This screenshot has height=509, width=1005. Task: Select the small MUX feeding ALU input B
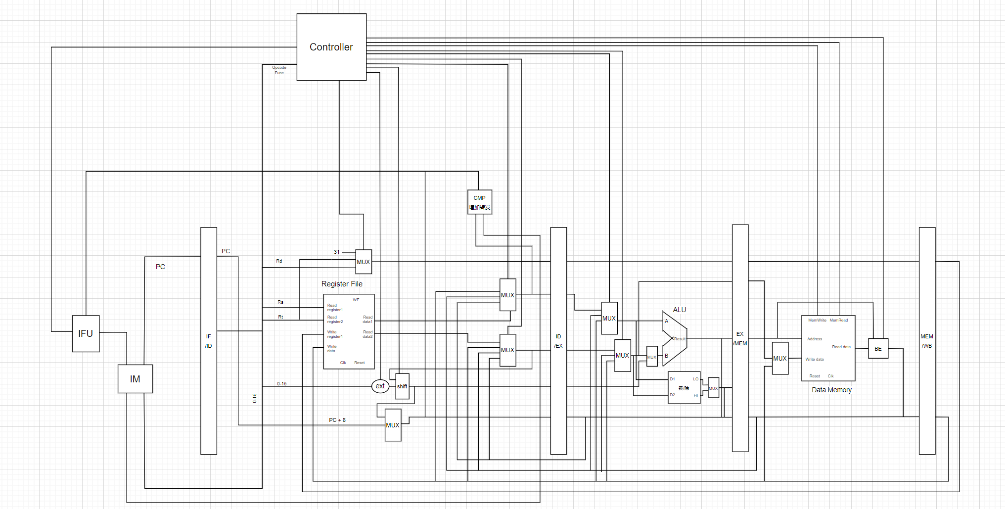tap(652, 357)
